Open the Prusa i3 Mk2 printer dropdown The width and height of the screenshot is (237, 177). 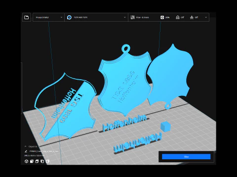pyautogui.click(x=48, y=17)
